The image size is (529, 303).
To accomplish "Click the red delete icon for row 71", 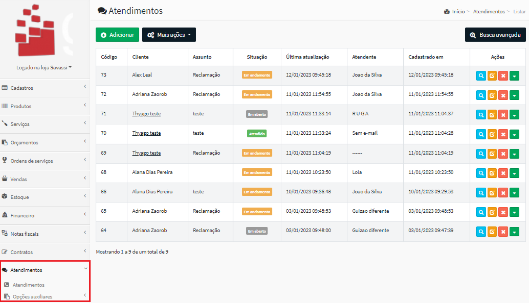I will click(x=503, y=115).
